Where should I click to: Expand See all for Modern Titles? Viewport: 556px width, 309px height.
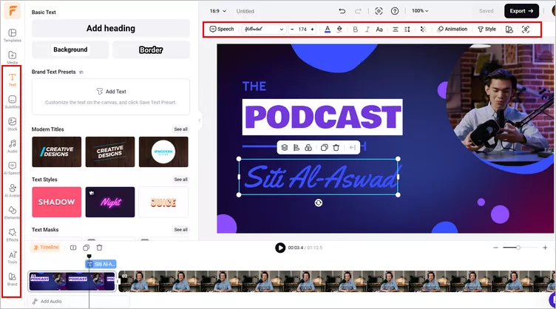tap(181, 129)
